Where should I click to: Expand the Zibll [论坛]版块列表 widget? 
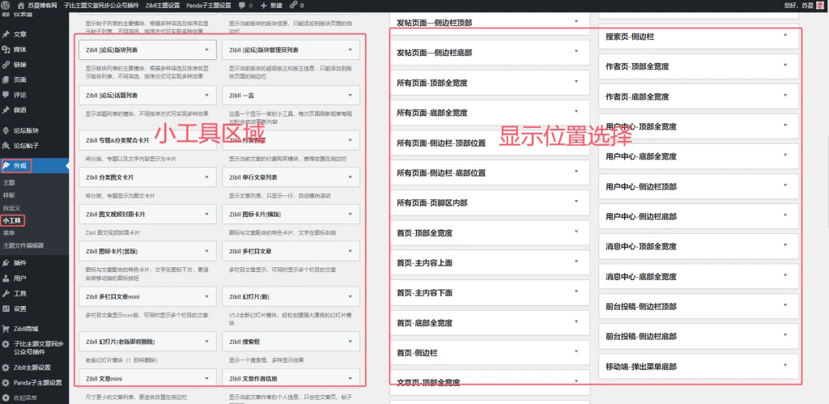tap(206, 50)
